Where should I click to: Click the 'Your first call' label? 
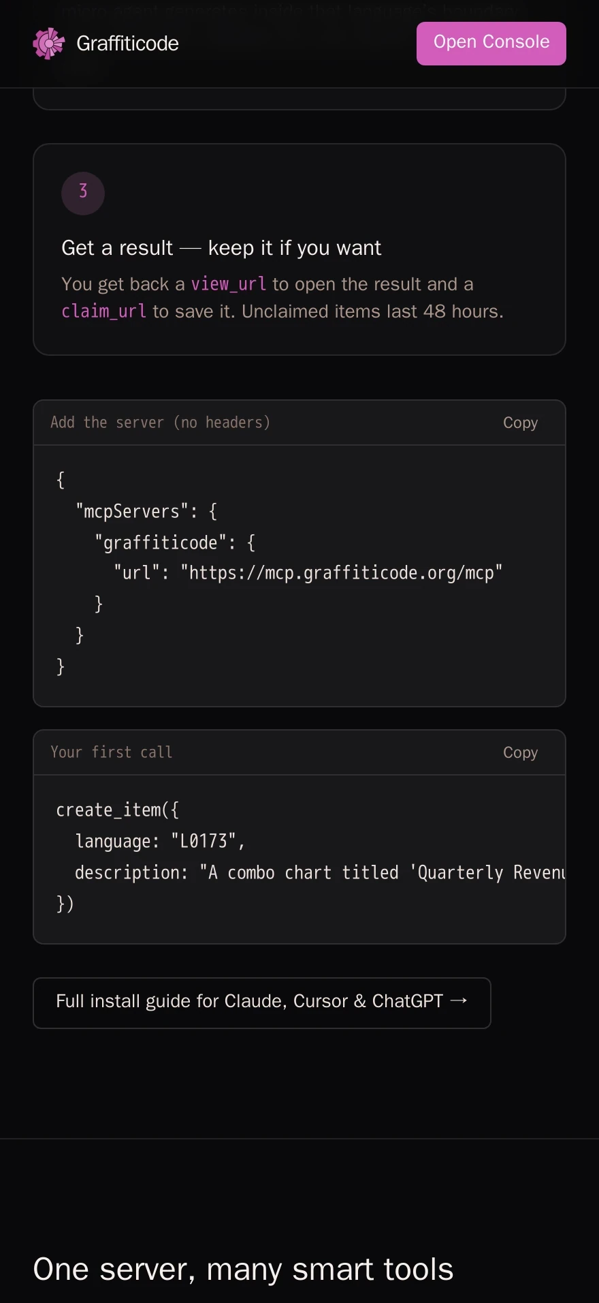point(112,752)
